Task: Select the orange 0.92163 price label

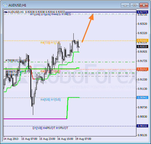Action: [x=142, y=40]
